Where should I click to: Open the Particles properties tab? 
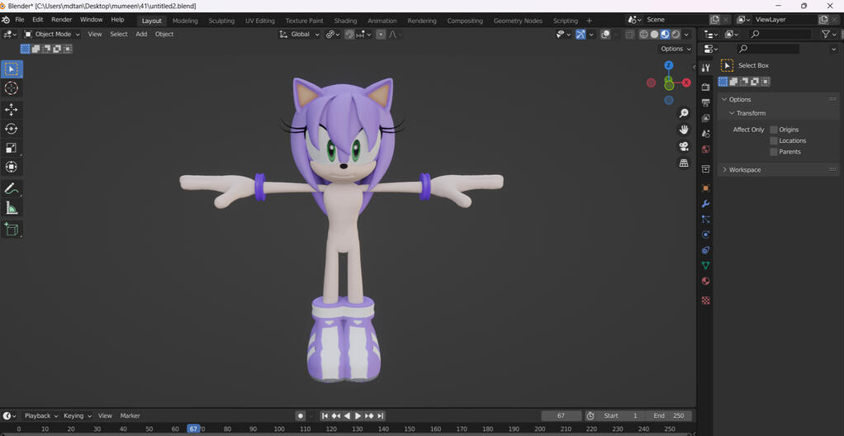705,220
